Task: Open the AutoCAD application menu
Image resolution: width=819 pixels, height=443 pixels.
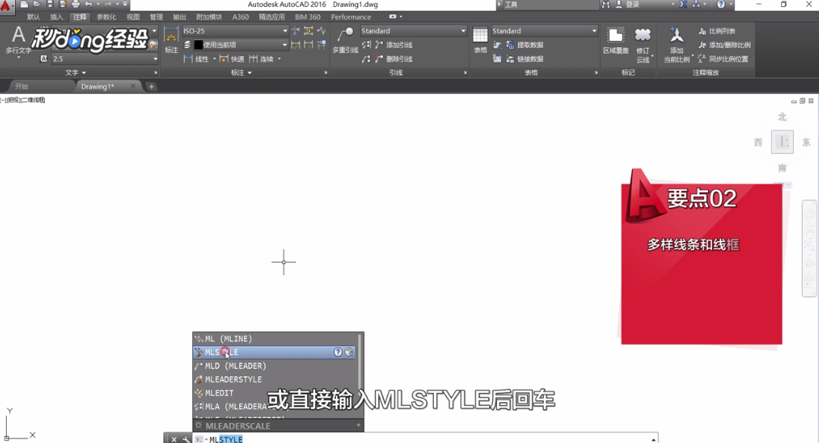Action: (6, 6)
